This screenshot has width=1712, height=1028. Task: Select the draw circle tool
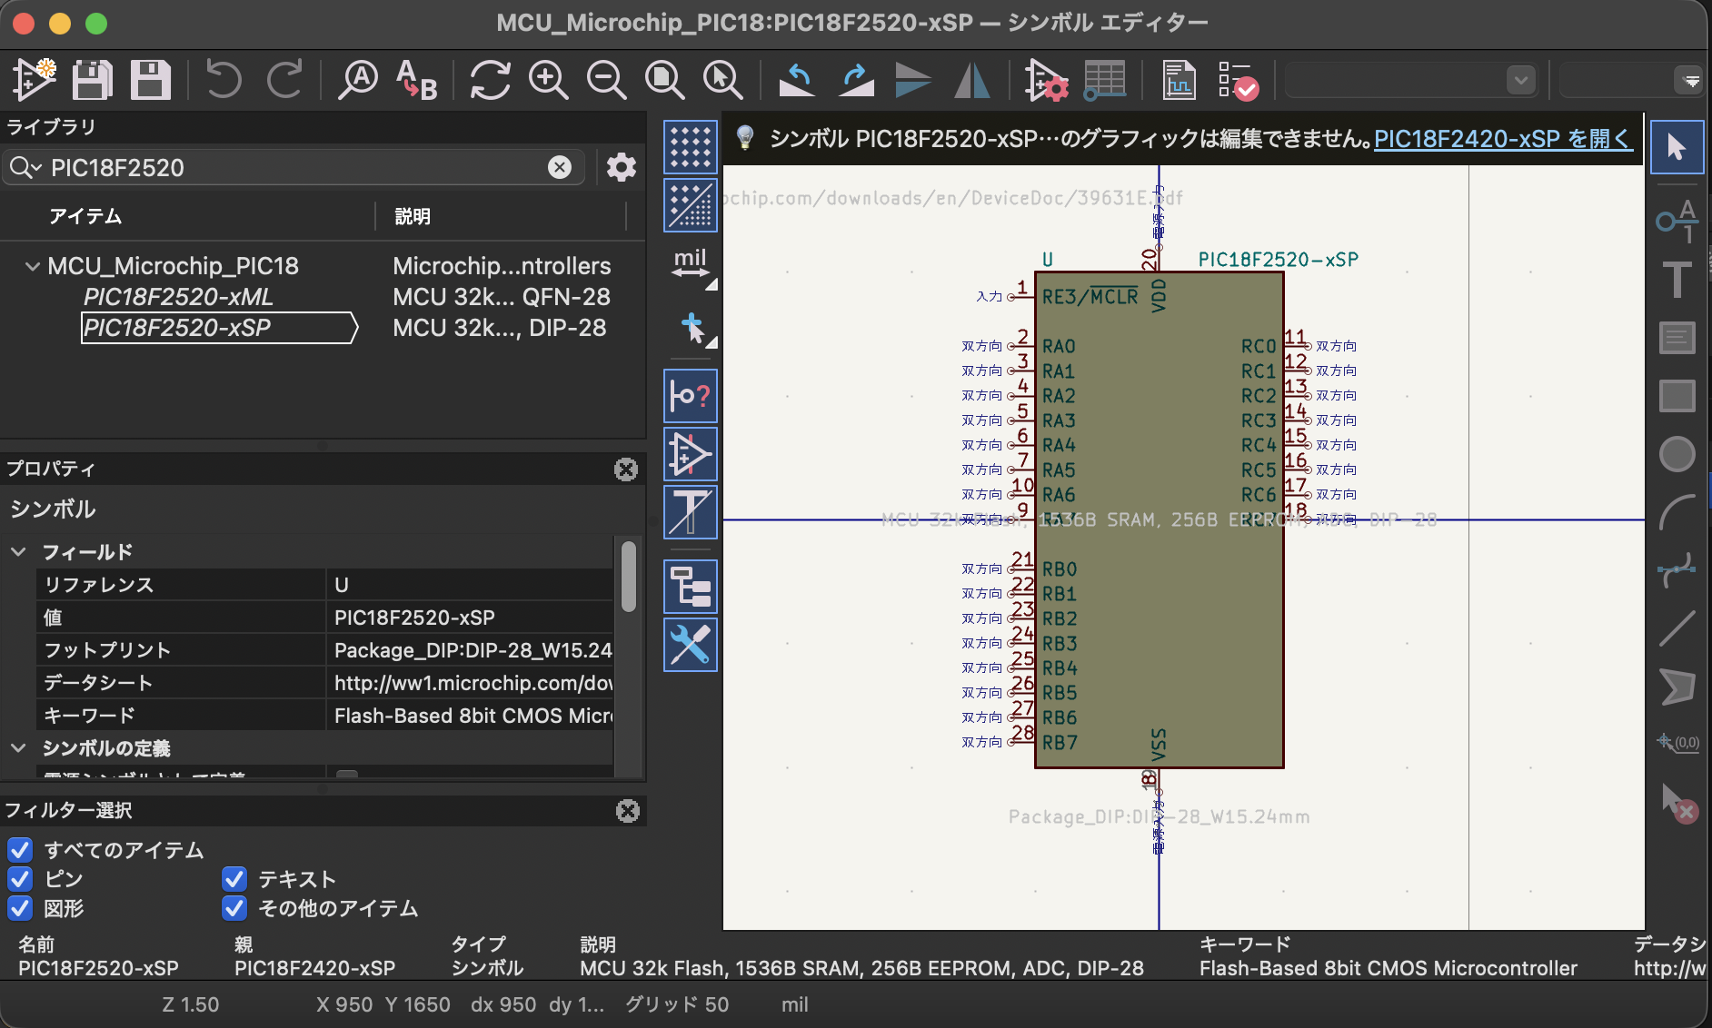click(1677, 454)
